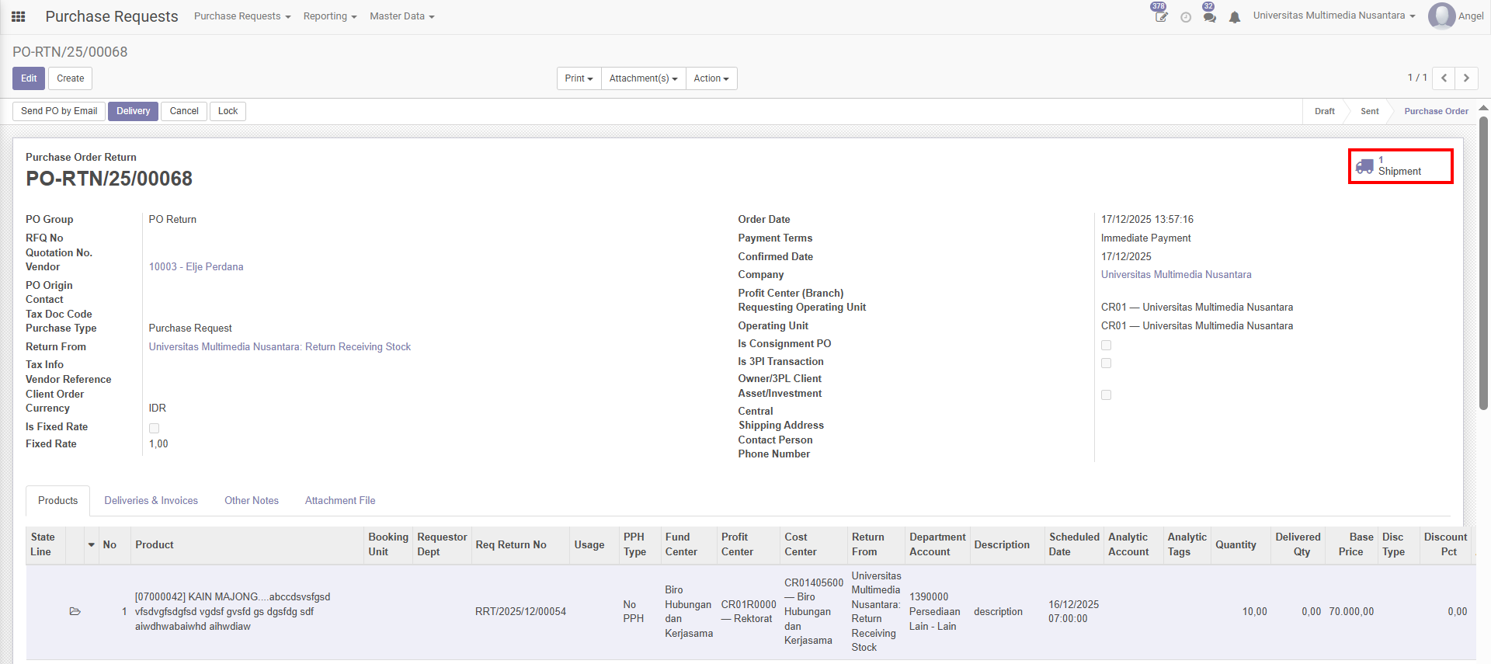The width and height of the screenshot is (1491, 664).
Task: Open the conversations chat icon
Action: [1209, 16]
